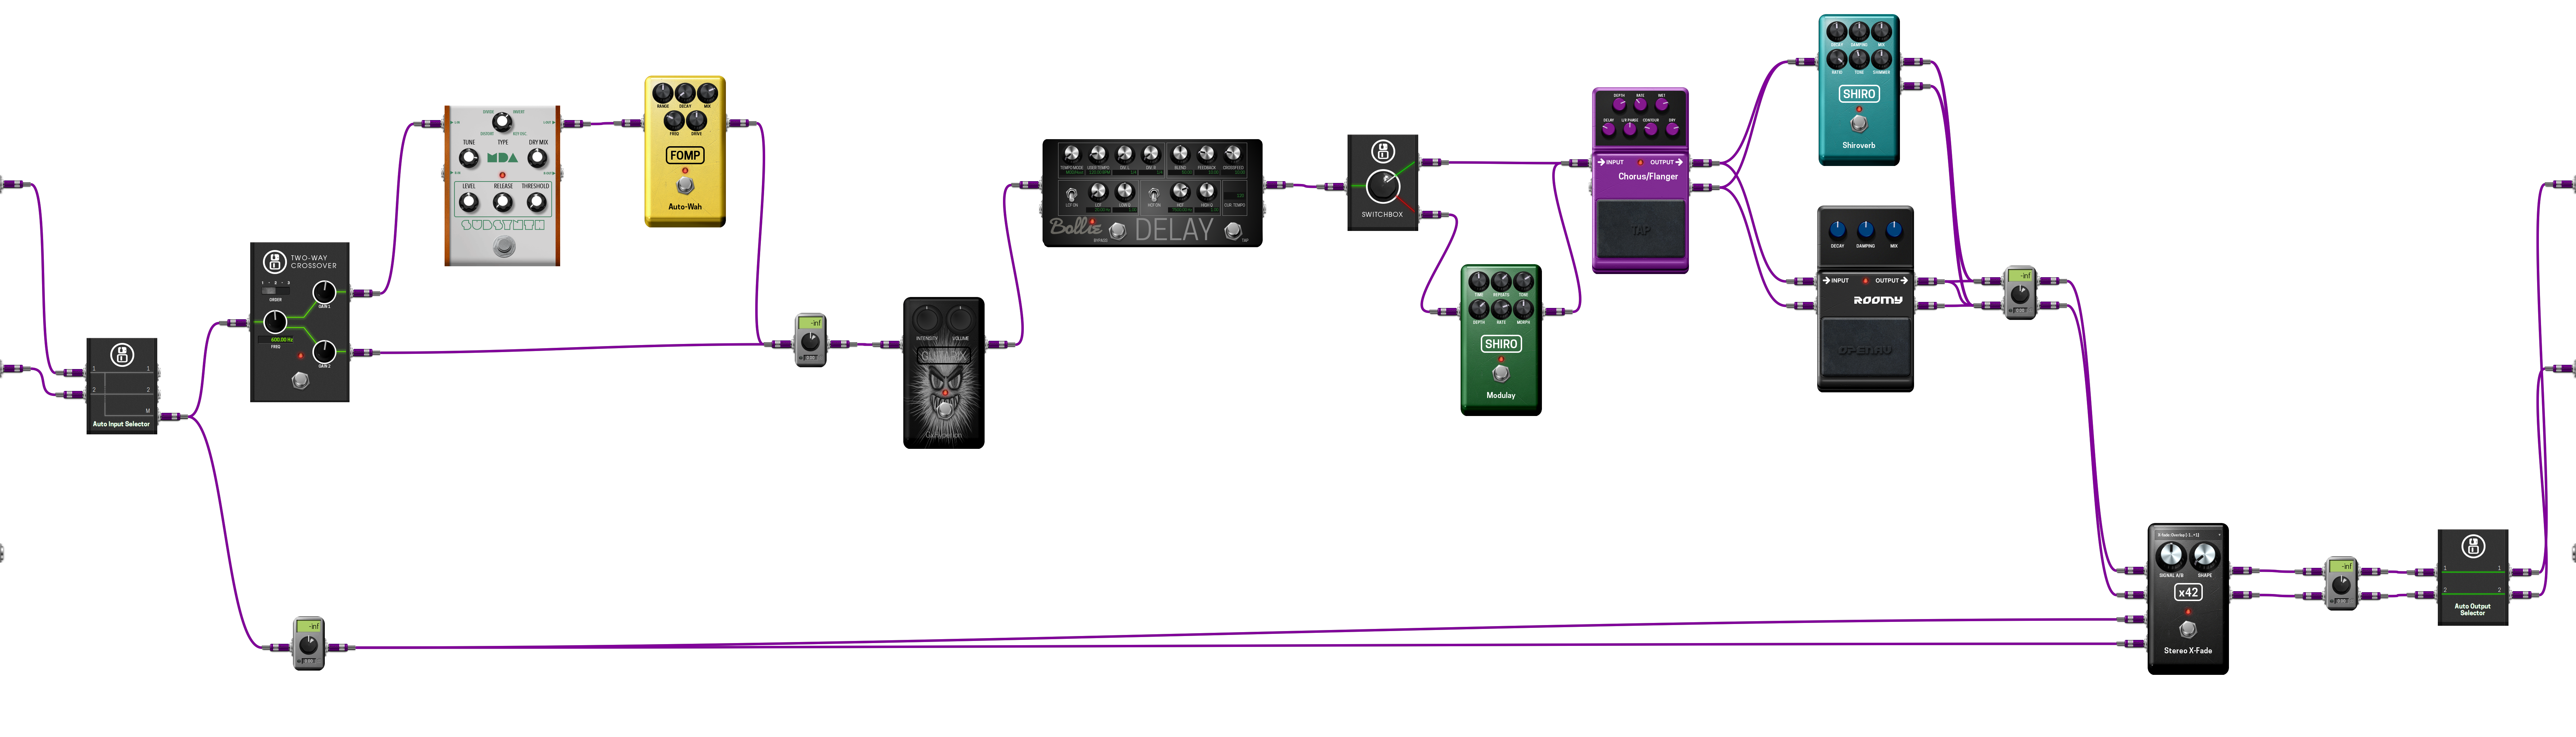Toggle the Modulay footswitch
2576x737 pixels.
coord(1501,374)
